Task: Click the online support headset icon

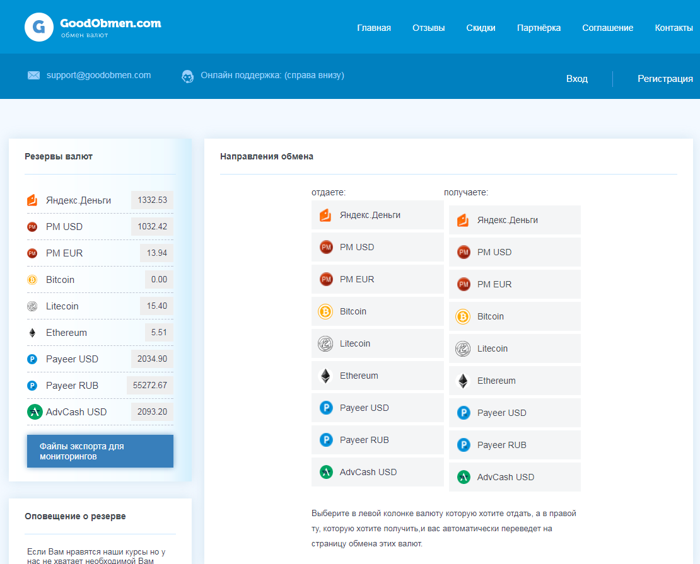Action: (x=187, y=76)
